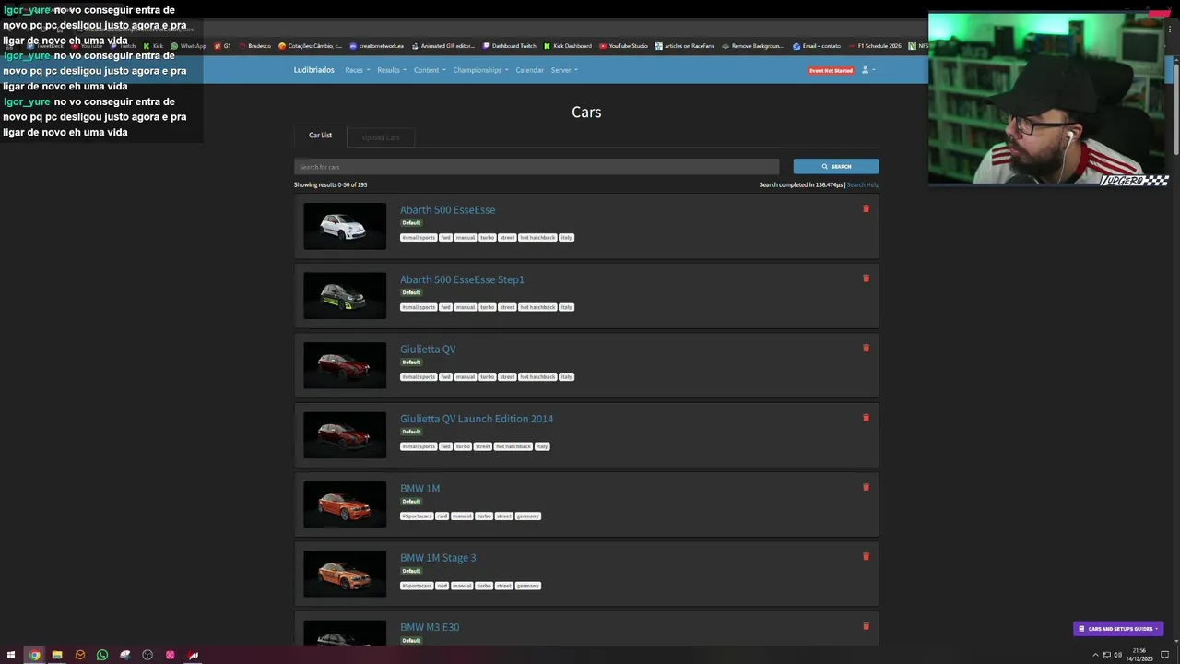Delete Giulietta QV Launch Edition 2014
Image resolution: width=1180 pixels, height=664 pixels.
[866, 418]
